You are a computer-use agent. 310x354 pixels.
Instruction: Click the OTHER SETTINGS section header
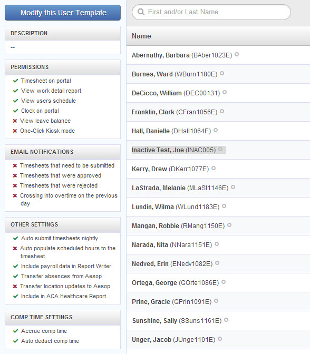click(63, 224)
